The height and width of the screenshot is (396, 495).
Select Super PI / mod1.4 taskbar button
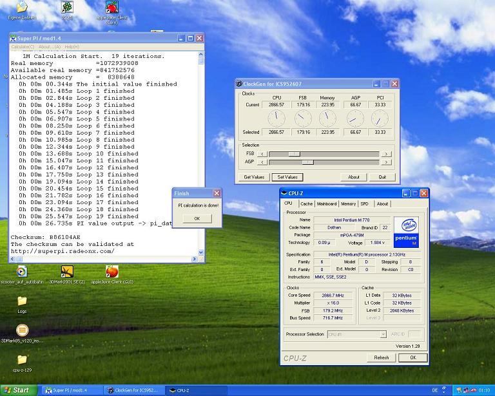click(x=72, y=390)
